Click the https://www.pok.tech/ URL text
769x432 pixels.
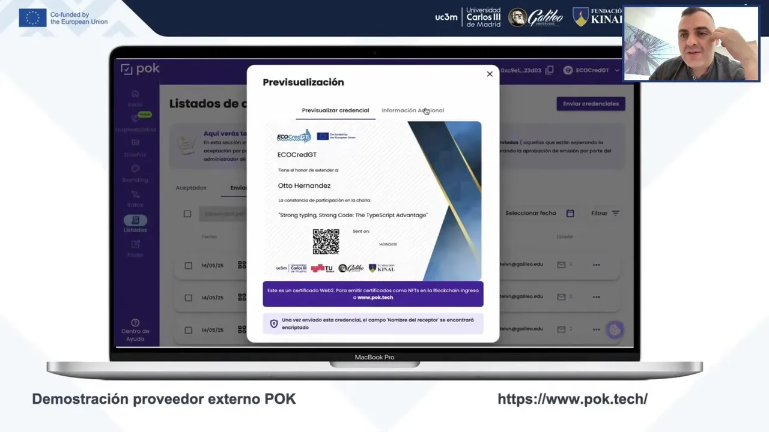click(x=573, y=399)
